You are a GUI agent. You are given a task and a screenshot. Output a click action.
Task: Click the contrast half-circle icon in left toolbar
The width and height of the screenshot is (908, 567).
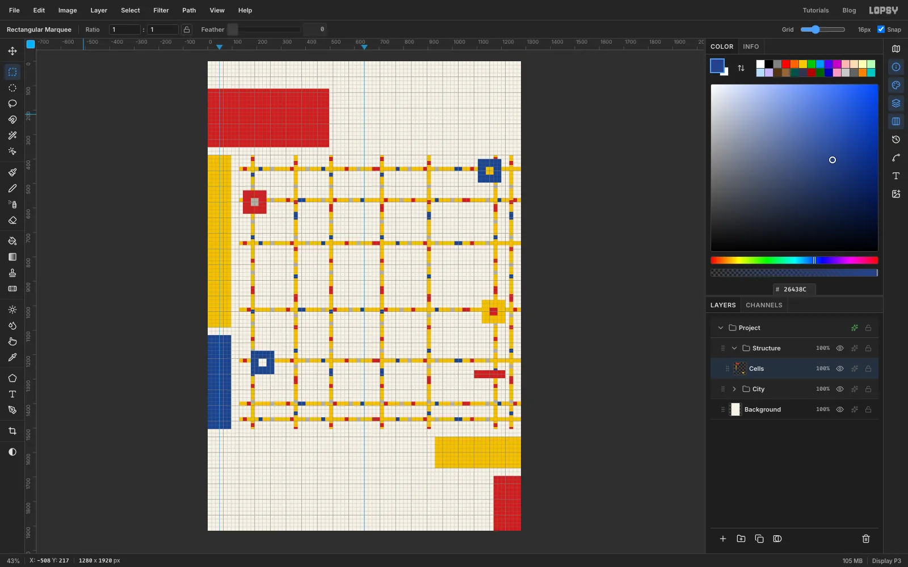click(x=12, y=452)
